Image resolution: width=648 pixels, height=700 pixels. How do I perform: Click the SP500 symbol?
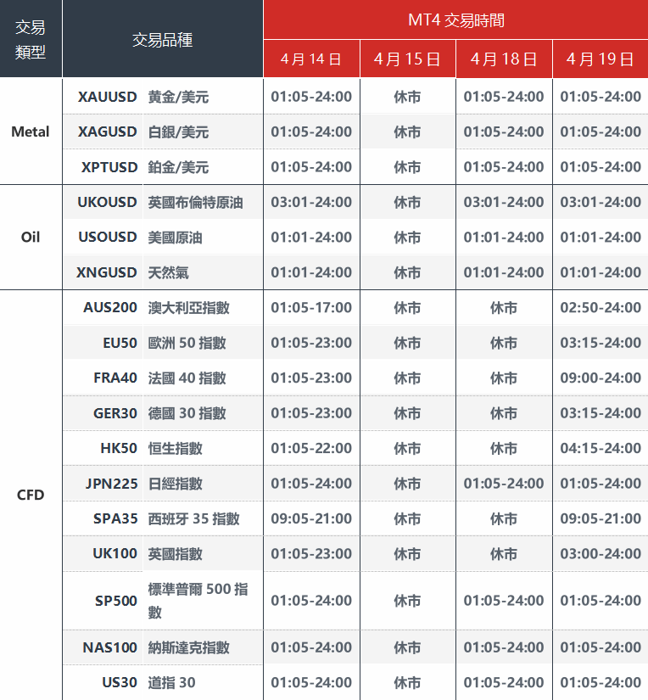[x=116, y=601]
